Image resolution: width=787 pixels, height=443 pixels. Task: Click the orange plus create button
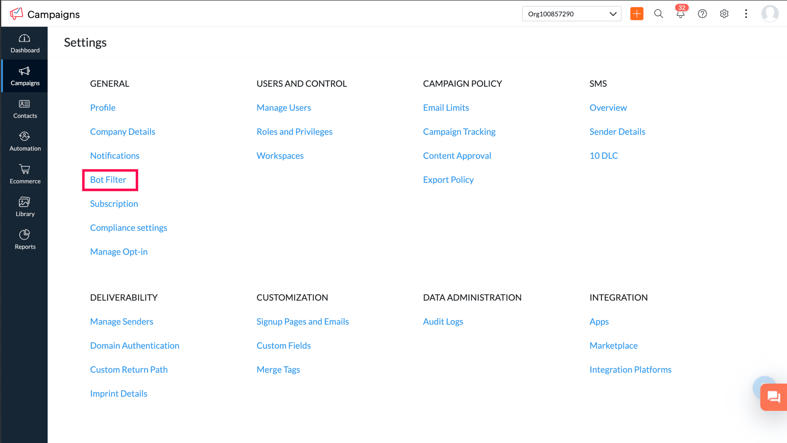[x=636, y=14]
